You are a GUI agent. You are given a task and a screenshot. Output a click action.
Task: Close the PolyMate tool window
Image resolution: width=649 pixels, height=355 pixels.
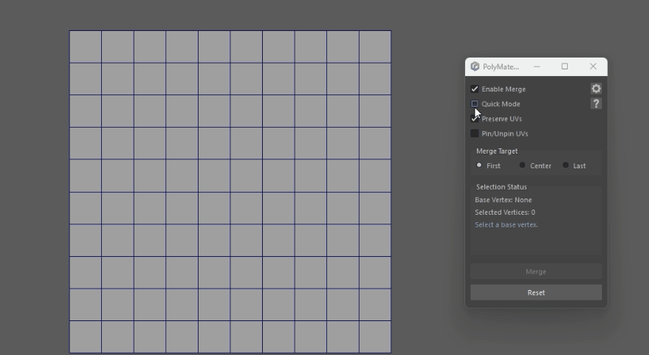[x=593, y=66]
